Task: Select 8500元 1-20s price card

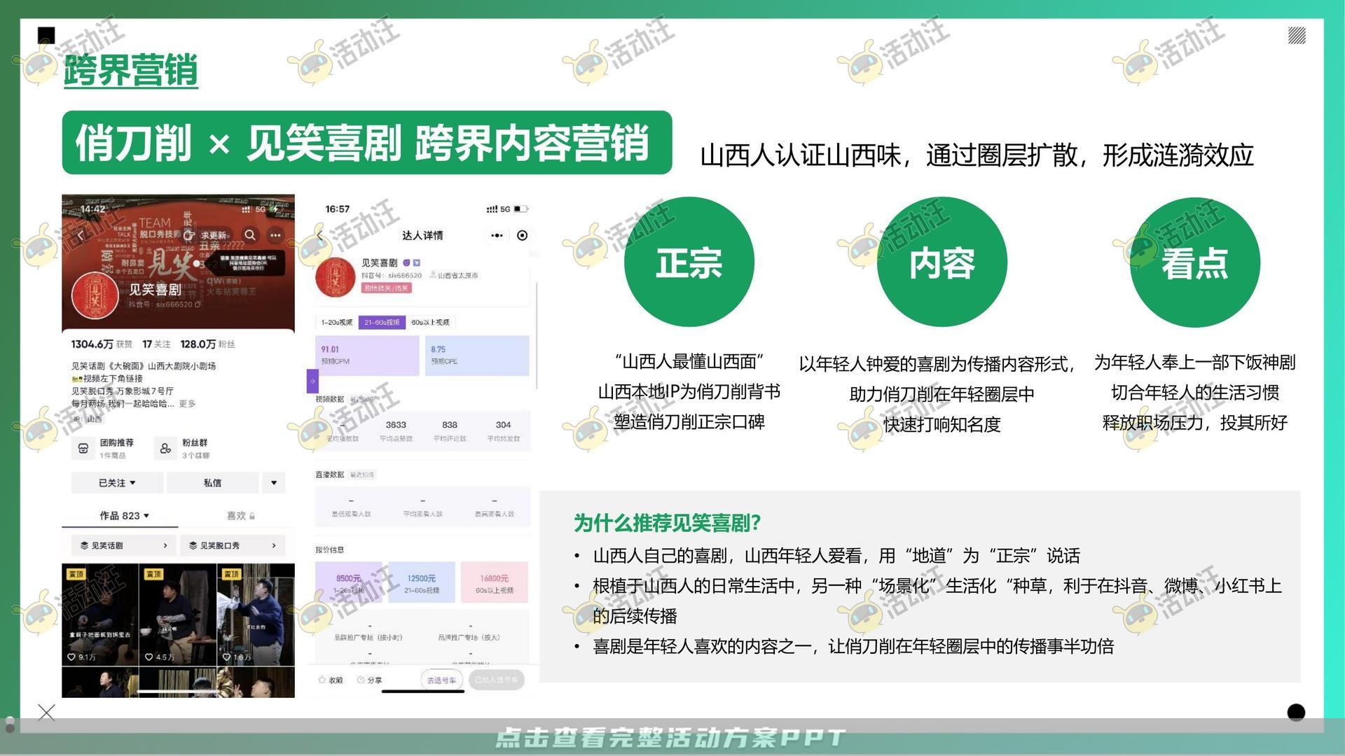Action: pos(349,582)
